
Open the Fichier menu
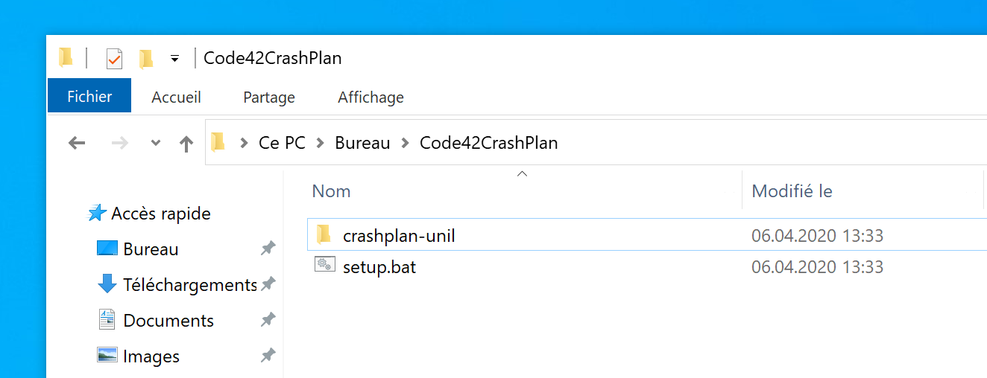click(x=89, y=97)
